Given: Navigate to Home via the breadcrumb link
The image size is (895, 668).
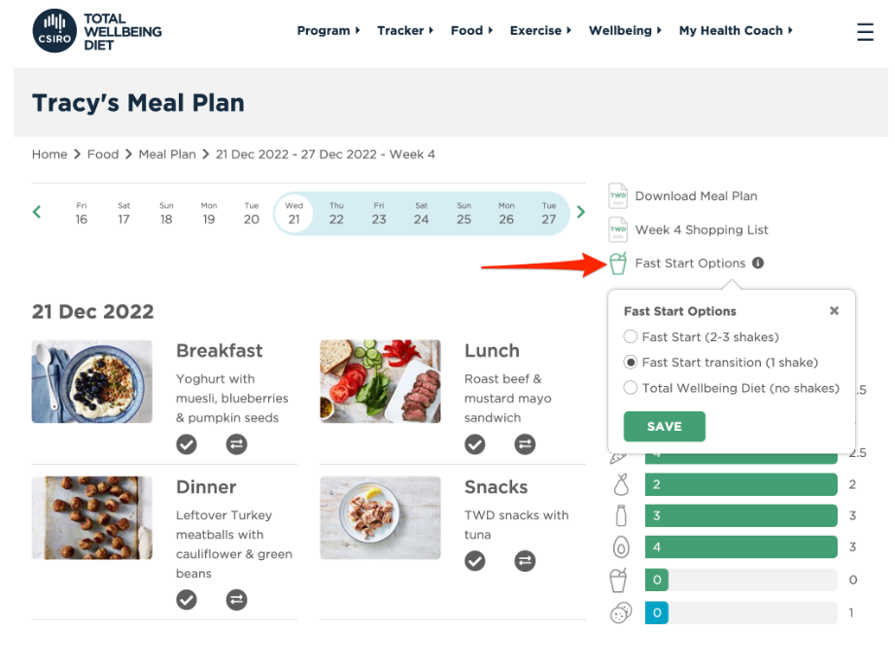Looking at the screenshot, I should click(x=50, y=154).
